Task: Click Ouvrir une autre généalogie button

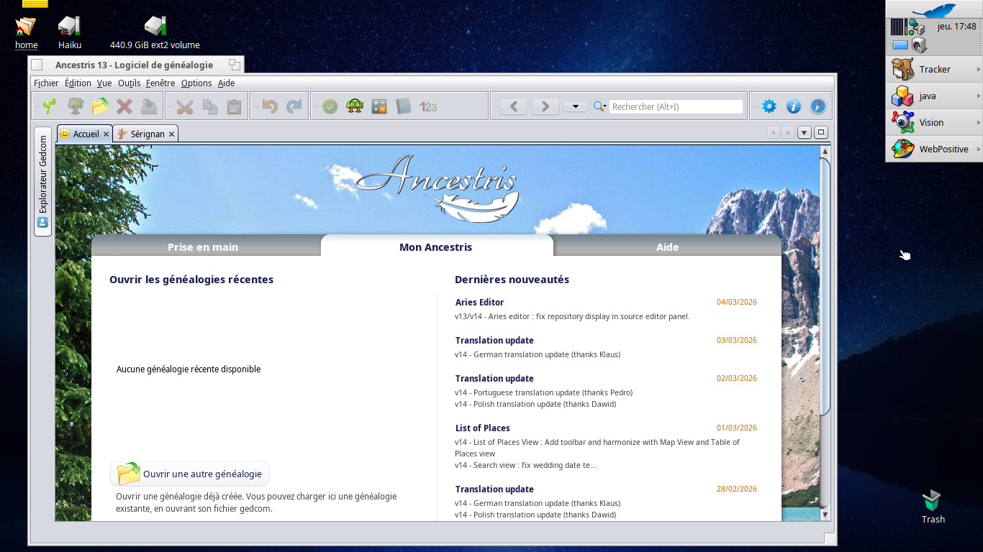Action: (190, 474)
